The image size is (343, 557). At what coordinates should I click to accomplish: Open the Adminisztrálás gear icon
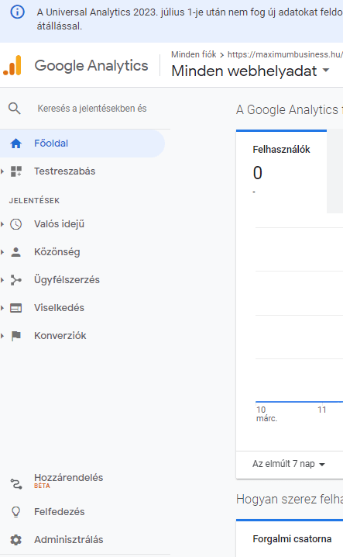(16, 540)
